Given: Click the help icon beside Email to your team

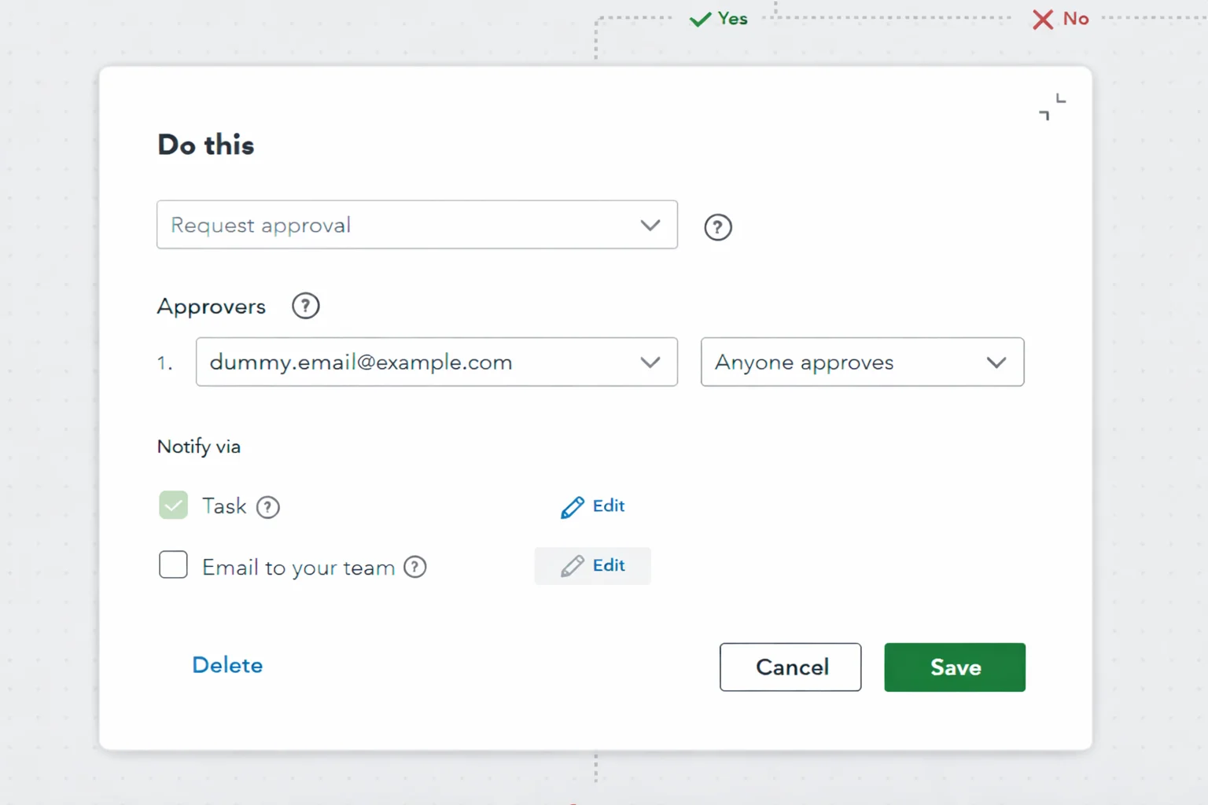Looking at the screenshot, I should click(x=415, y=566).
